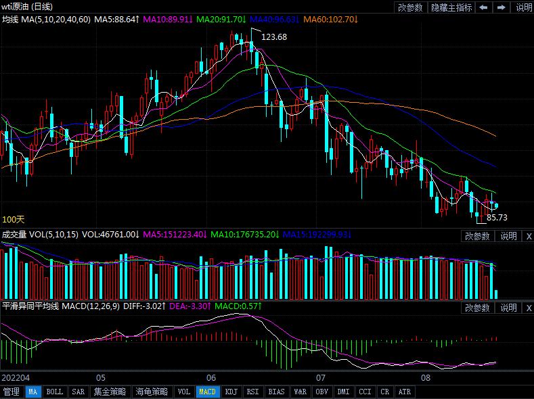Click the 100天 period label on chart
Image resolution: width=534 pixels, height=399 pixels.
14,220
